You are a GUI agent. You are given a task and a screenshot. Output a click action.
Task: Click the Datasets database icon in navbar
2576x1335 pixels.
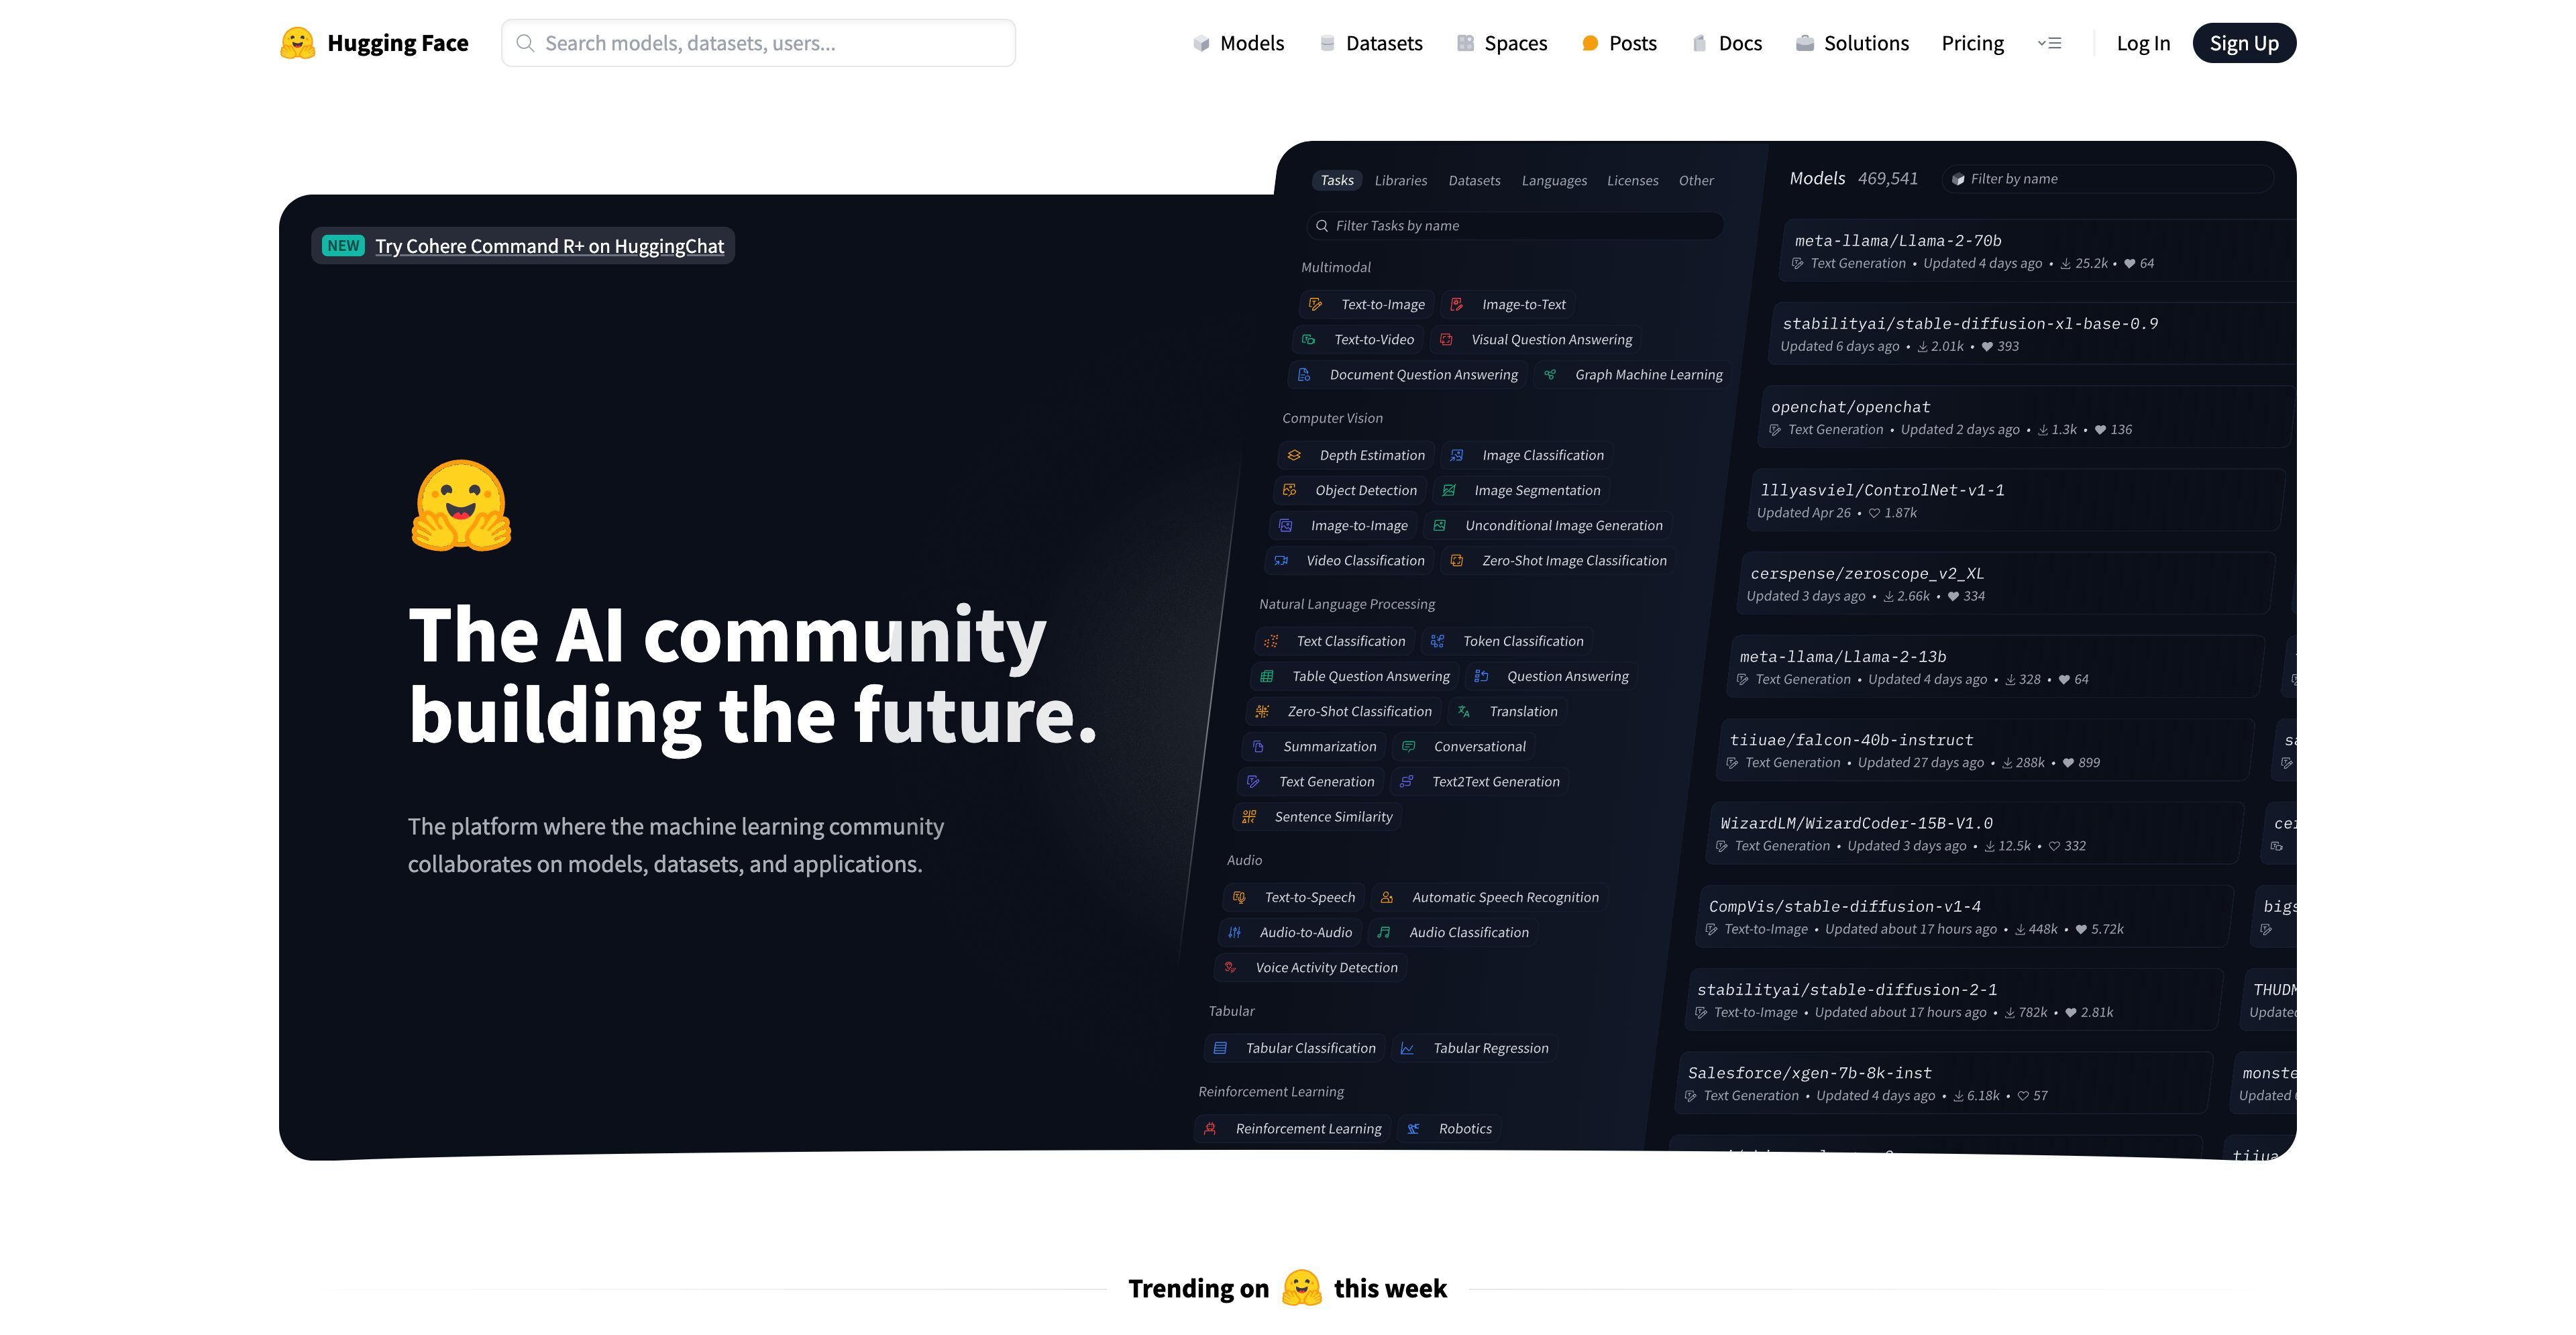(x=1327, y=43)
